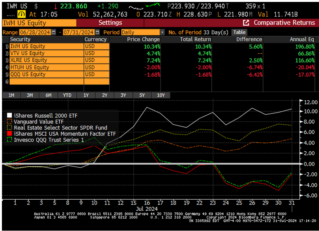Click the Currency column header
This screenshot has height=231, width=319.
click(95, 39)
